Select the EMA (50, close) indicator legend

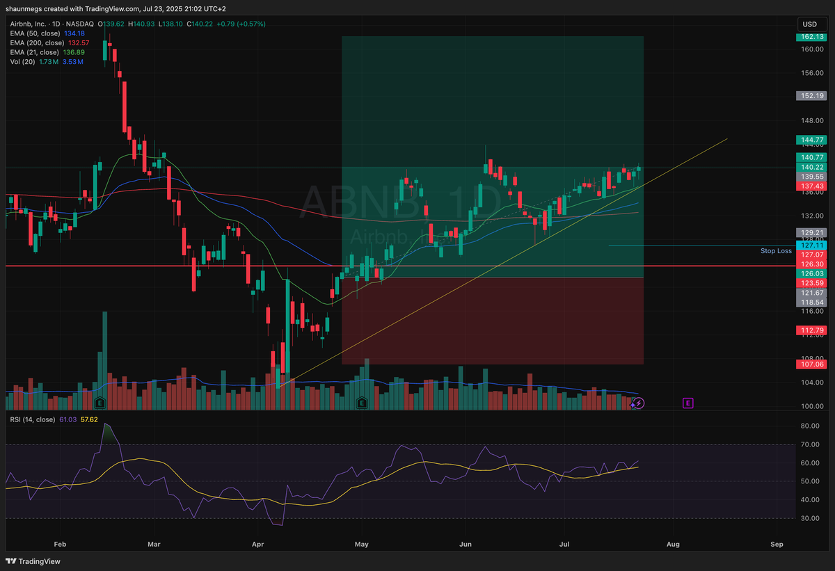34,33
